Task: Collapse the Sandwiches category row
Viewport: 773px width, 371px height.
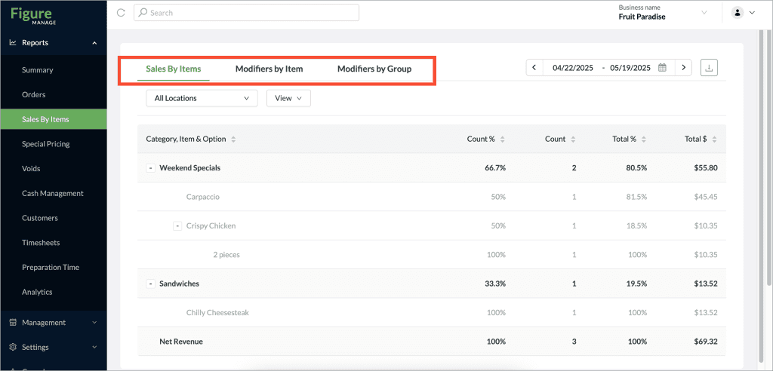Action: pos(150,284)
